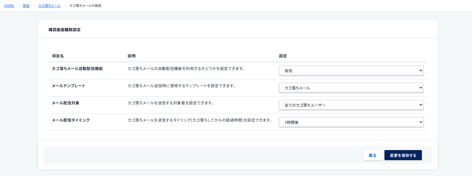
Task: Click the カゴ落ちメールの設定 breadcrumb text
Action: pyautogui.click(x=85, y=6)
